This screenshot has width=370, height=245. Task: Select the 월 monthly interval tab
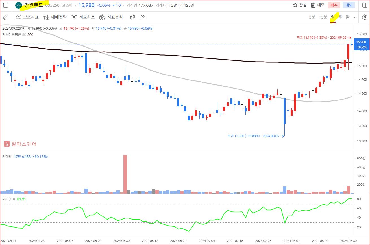point(347,17)
